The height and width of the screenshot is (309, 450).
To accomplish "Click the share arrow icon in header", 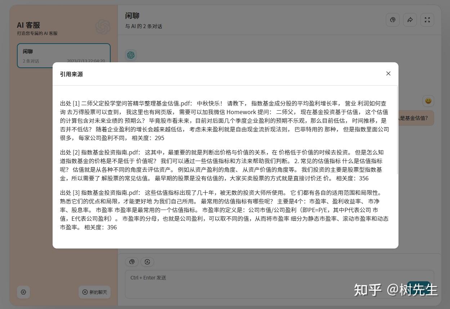I will (x=410, y=20).
